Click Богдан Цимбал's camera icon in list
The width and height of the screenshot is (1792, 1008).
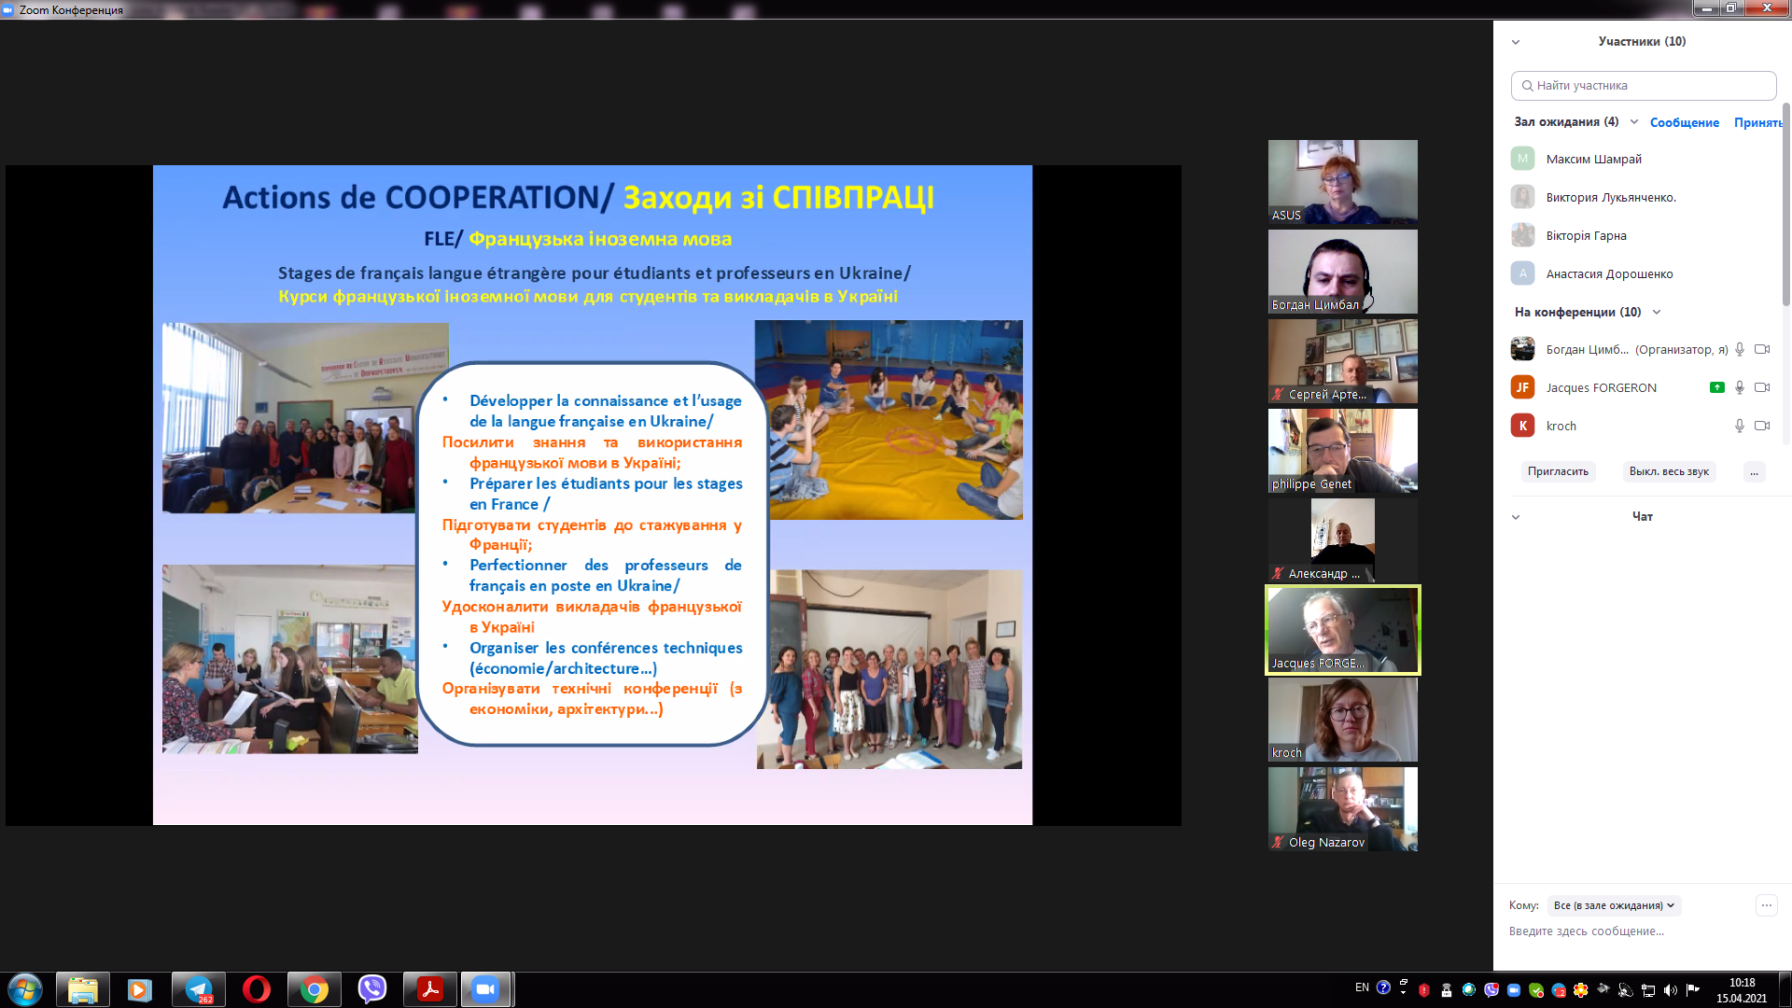coord(1762,349)
